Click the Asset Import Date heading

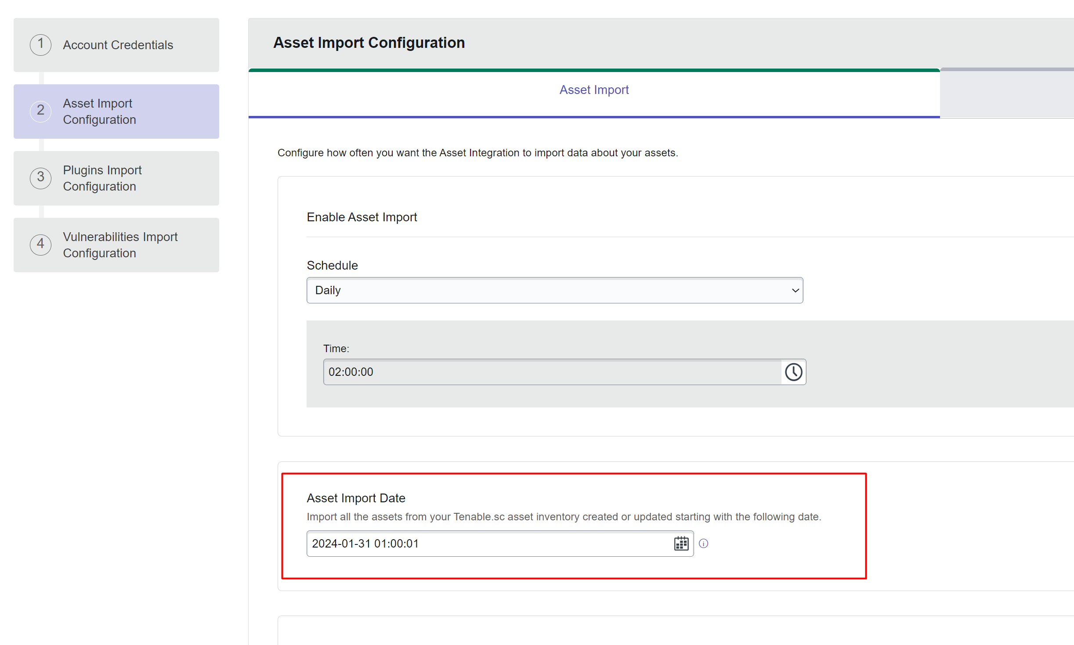pyautogui.click(x=356, y=498)
